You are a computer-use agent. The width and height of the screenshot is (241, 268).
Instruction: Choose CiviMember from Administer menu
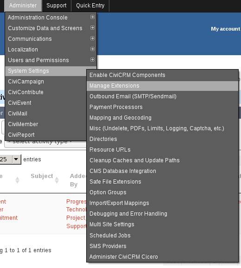pyautogui.click(x=46, y=124)
